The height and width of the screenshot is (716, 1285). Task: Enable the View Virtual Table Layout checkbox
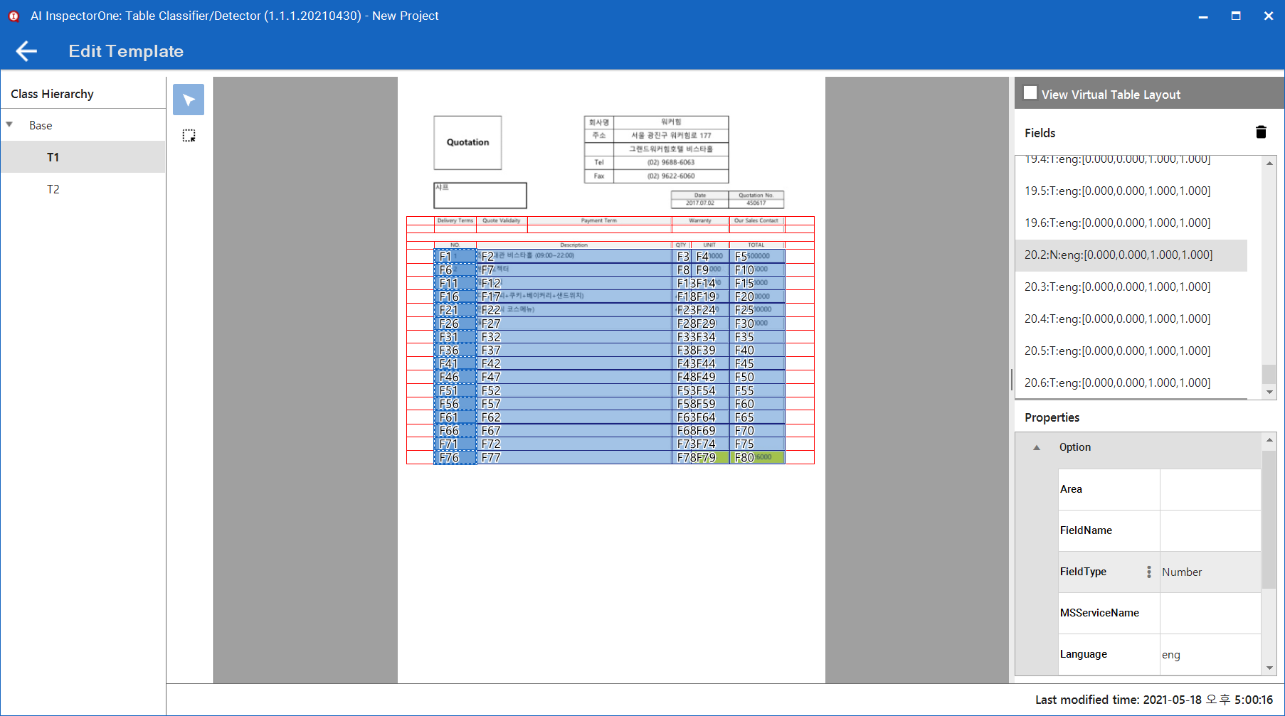1030,92
